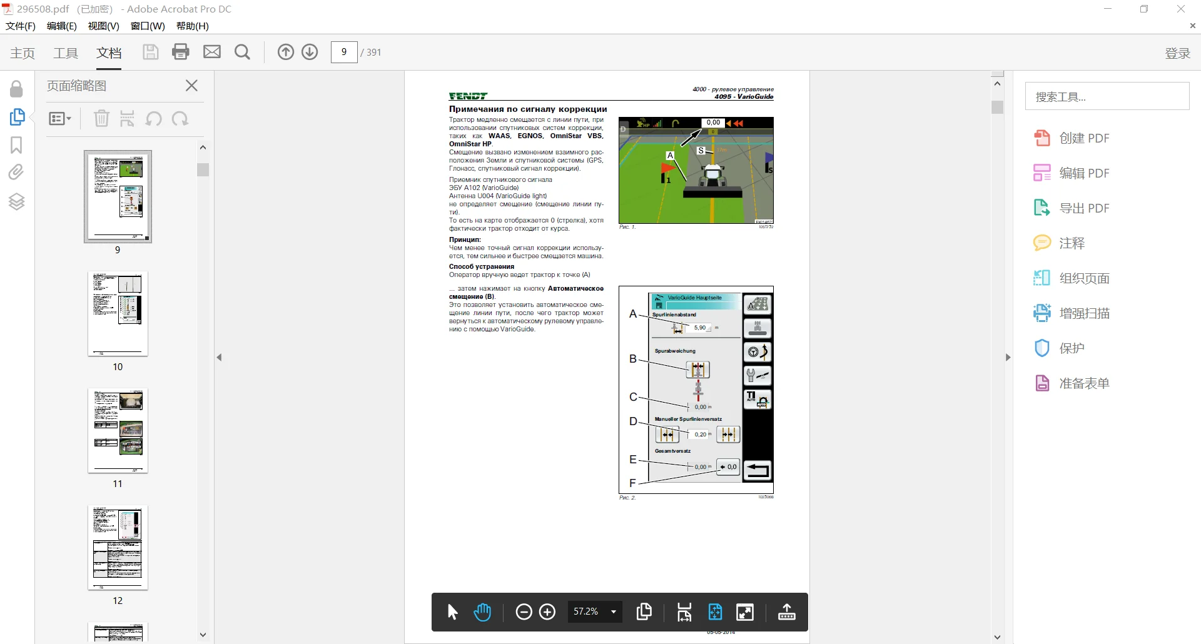Go to previous page arrow

coord(286,52)
